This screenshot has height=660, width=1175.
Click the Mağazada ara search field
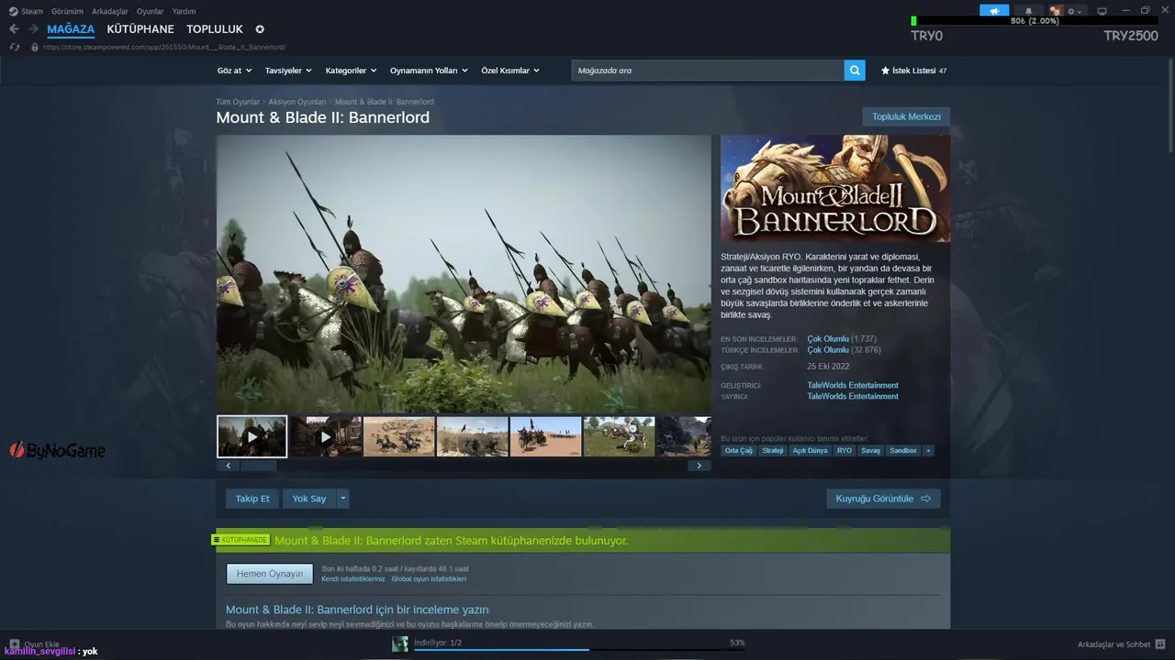(x=708, y=71)
